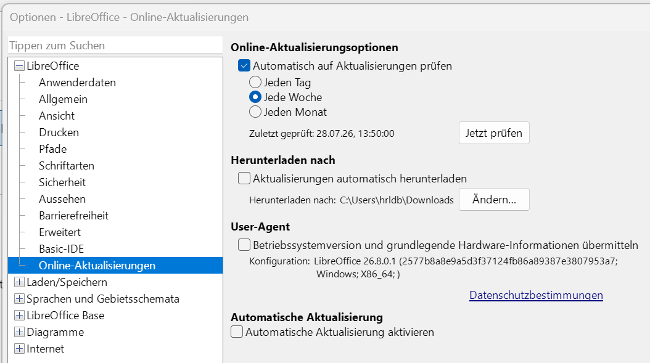Select the Jede Woche radio option
Screen dimensions: 650x363
click(x=255, y=97)
